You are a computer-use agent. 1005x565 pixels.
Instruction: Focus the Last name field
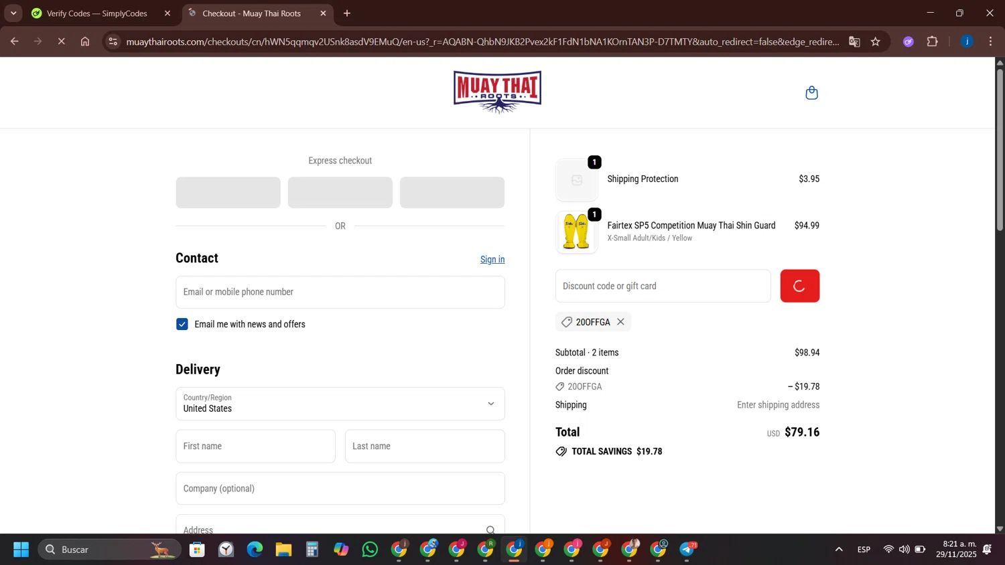[x=425, y=446]
